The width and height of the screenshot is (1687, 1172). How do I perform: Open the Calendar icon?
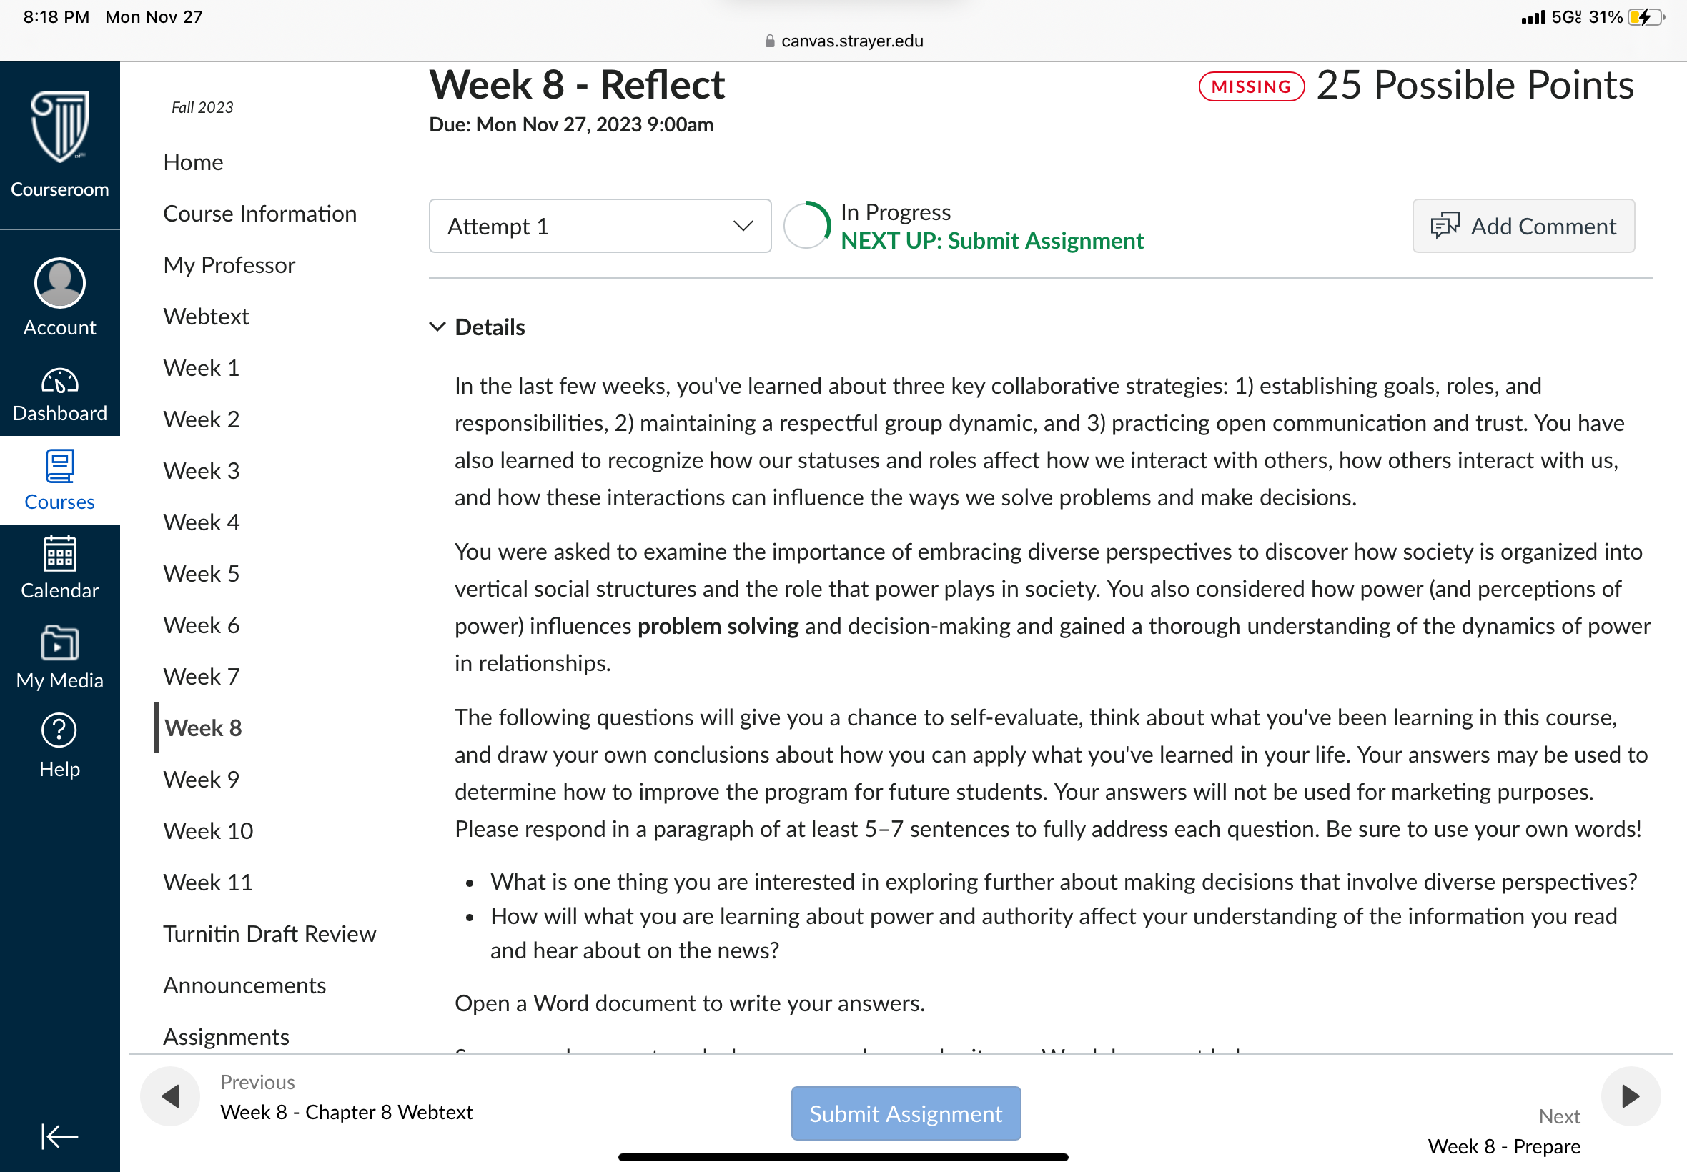59,553
